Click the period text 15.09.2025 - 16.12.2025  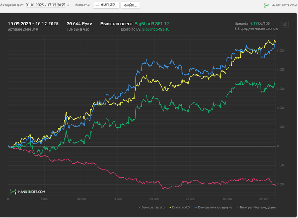coord(33,24)
